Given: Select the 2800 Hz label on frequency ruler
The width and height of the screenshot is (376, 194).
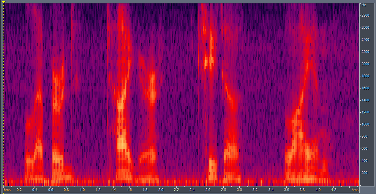Looking at the screenshot, I should [365, 16].
